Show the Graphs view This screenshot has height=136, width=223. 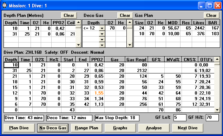click(120, 128)
